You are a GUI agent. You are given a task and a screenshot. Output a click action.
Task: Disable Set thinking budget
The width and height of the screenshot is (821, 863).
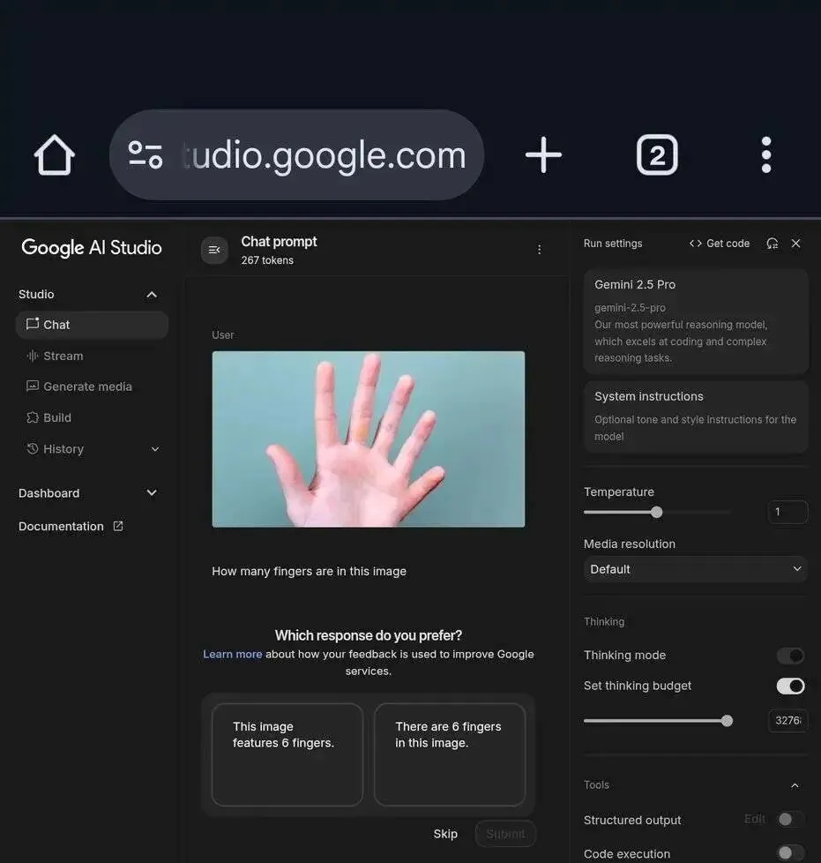coord(790,686)
